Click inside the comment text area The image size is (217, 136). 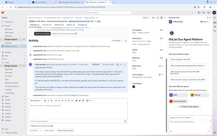78,111
